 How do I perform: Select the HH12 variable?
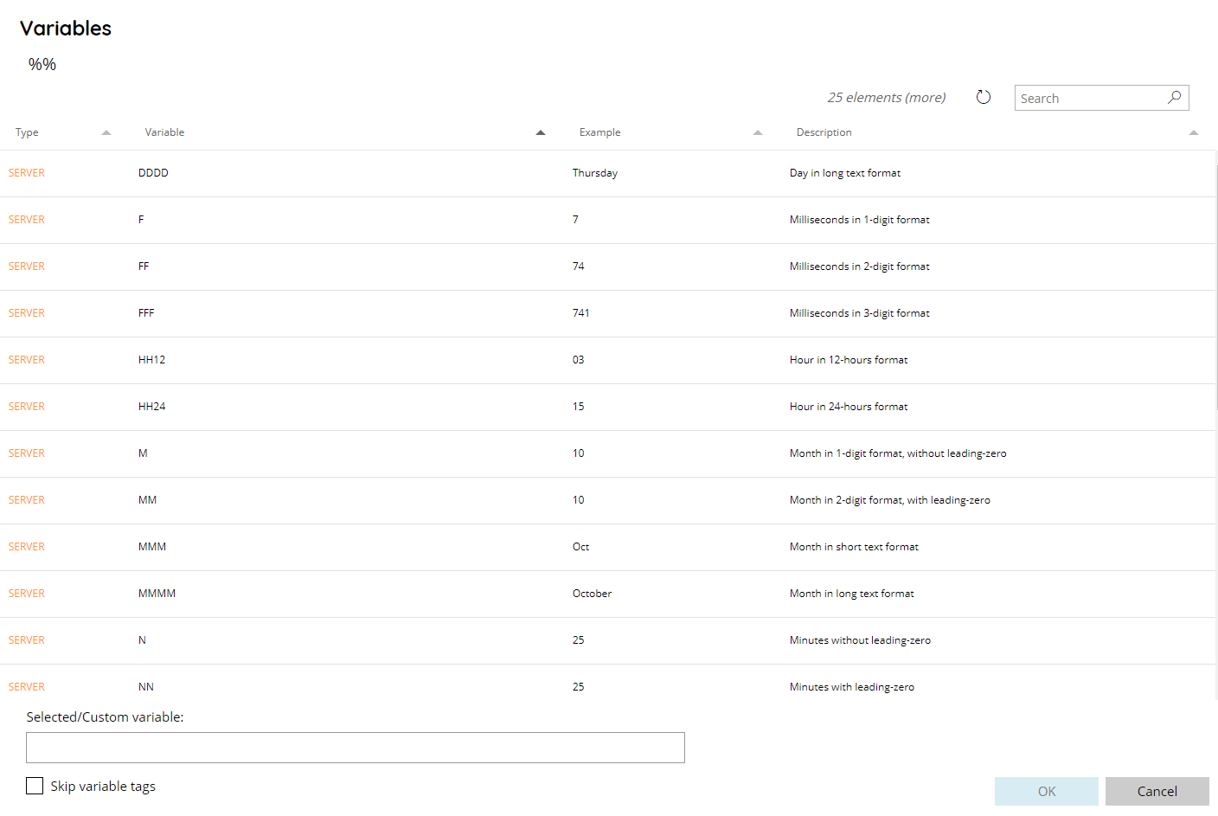pyautogui.click(x=151, y=360)
